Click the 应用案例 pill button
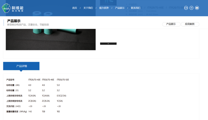Screen dimensions: 208x120 pyautogui.click(x=190, y=24)
